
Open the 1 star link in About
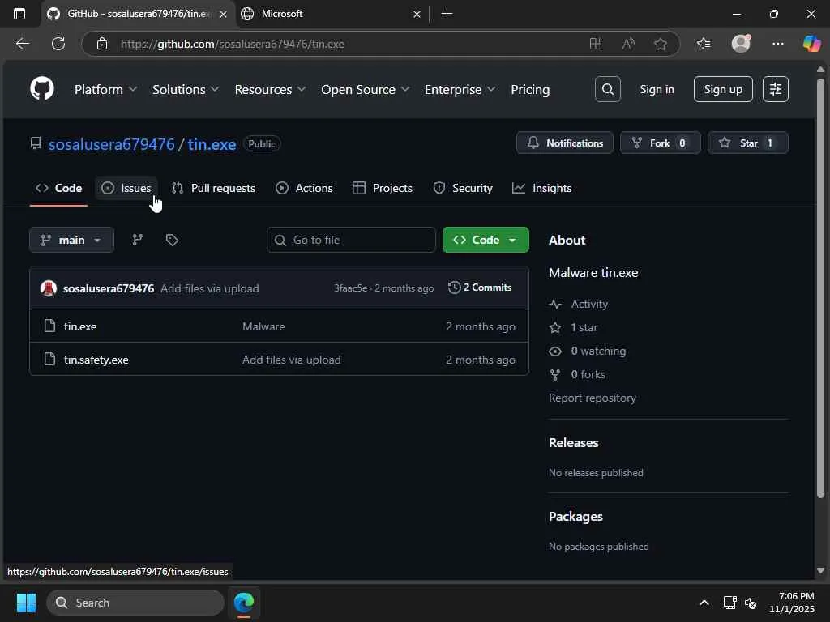coord(573,327)
